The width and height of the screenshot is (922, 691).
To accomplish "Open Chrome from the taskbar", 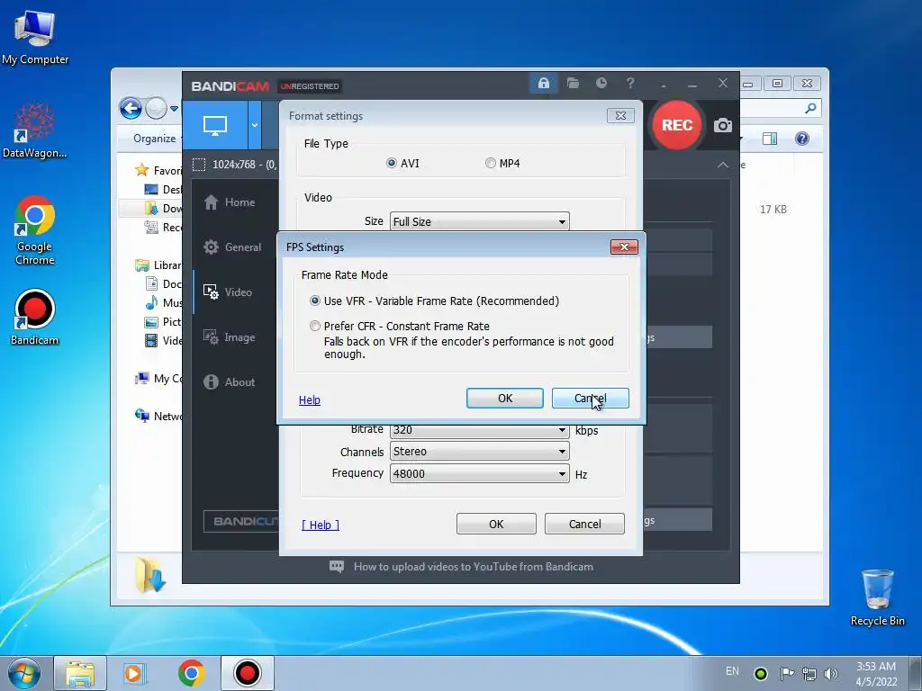I will (191, 673).
